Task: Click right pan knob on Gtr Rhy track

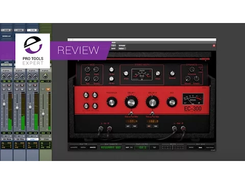Action: point(22,76)
